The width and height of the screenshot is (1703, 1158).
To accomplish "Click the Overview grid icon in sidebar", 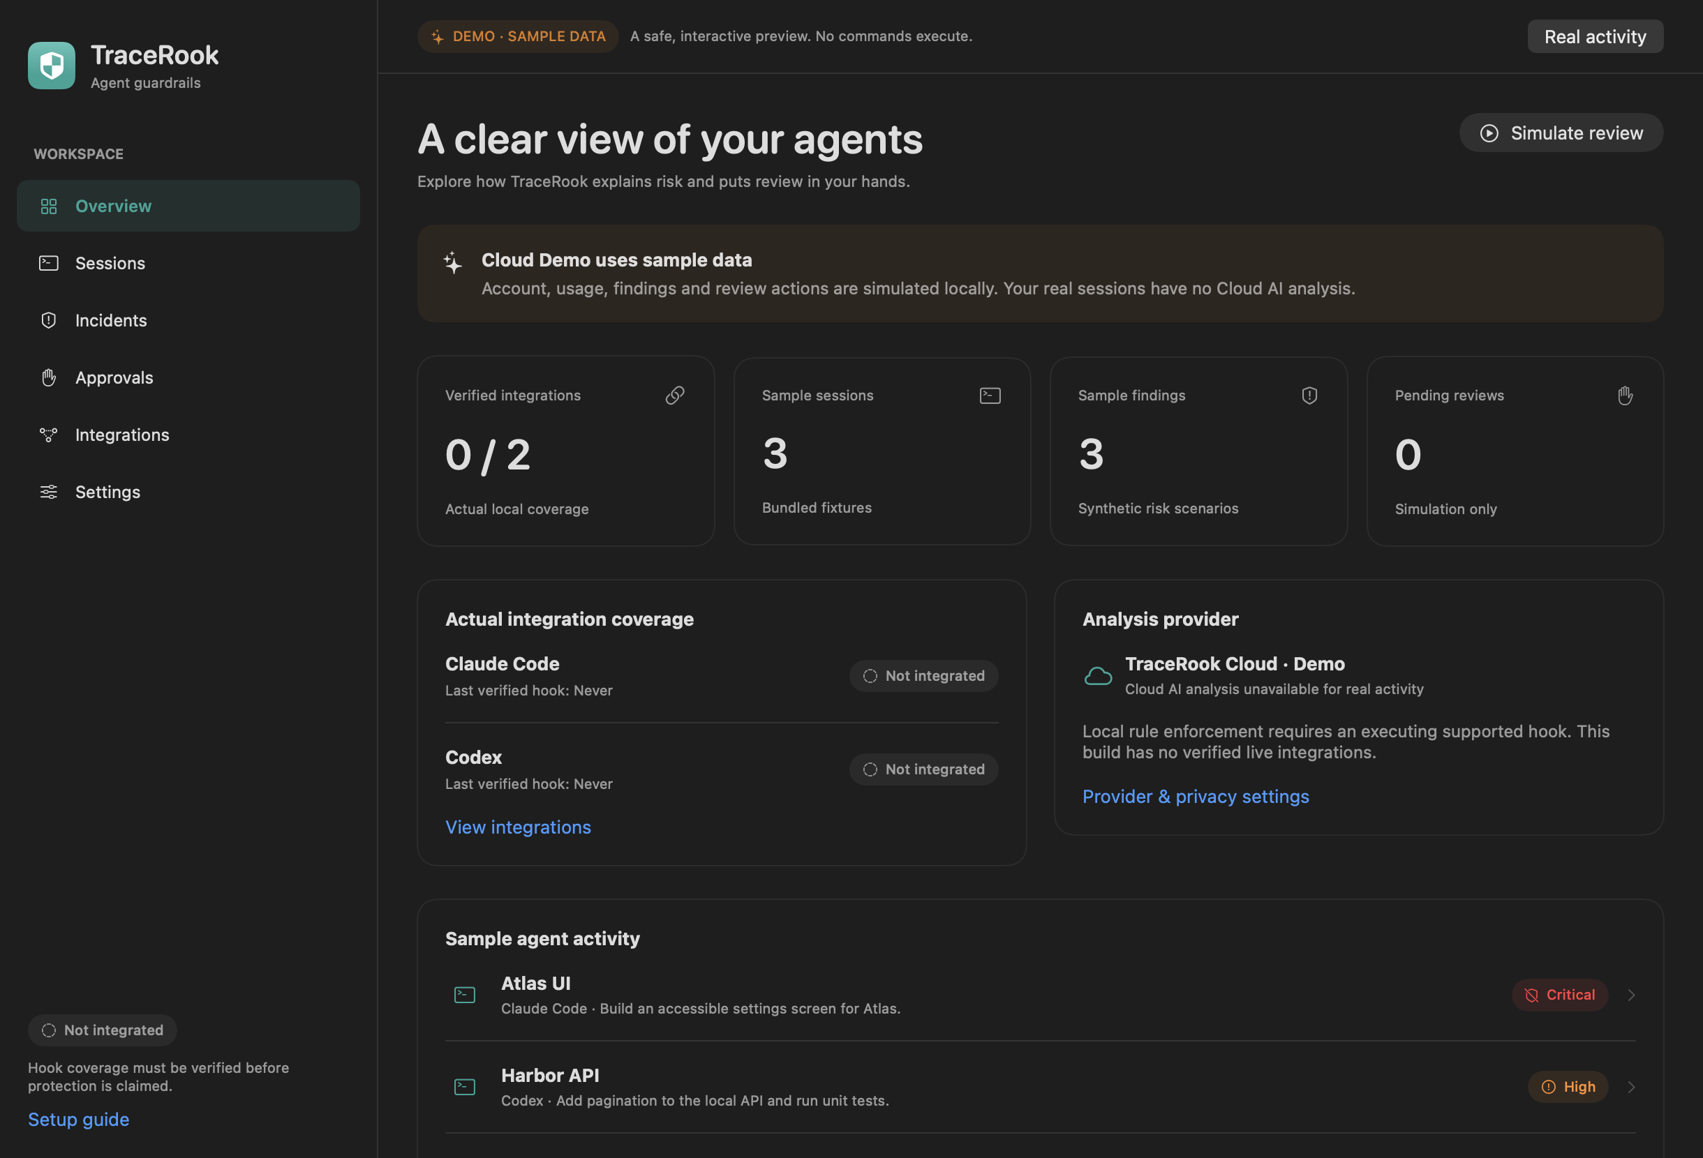I will click(x=48, y=206).
